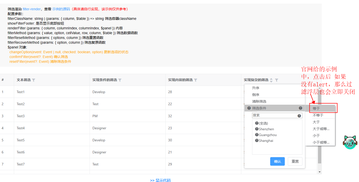Open the 实现内容的筛选 filter funnel icon

coord(195,80)
